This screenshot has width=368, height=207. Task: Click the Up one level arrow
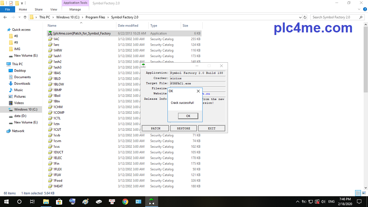pyautogui.click(x=25, y=17)
